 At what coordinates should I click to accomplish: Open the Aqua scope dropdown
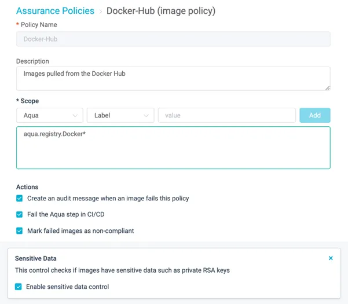click(50, 115)
